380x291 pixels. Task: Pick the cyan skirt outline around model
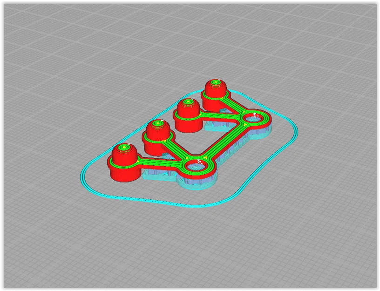189,148
